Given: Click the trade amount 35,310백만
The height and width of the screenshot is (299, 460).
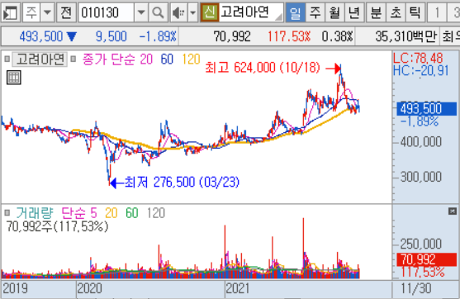Looking at the screenshot, I should tap(406, 36).
